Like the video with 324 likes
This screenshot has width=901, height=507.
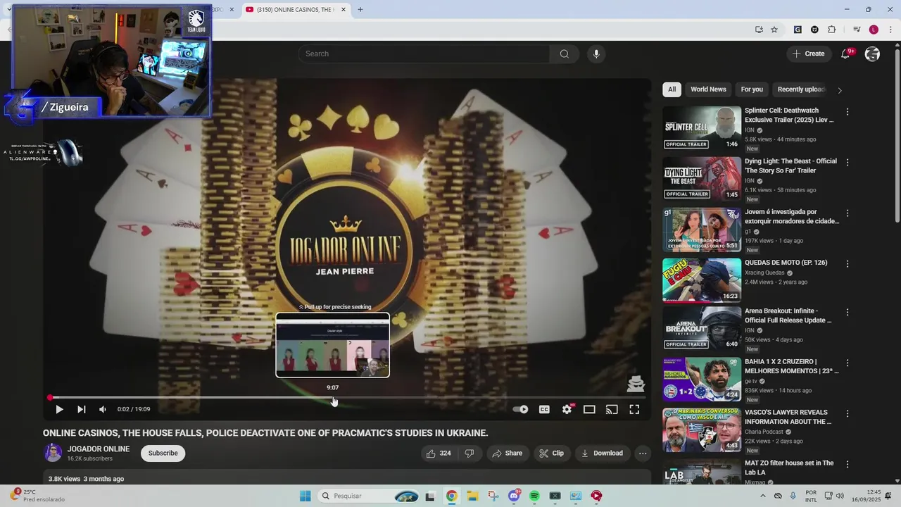point(438,453)
